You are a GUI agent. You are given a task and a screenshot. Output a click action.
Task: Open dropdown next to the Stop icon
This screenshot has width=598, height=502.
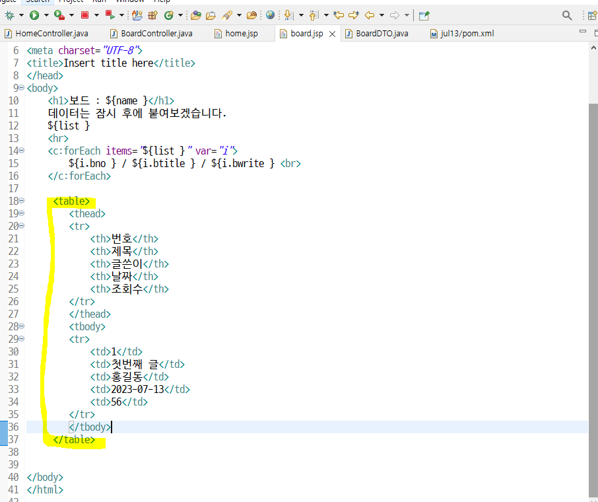[96, 15]
